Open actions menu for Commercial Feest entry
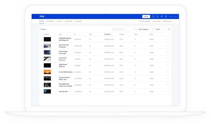The width and height of the screenshot is (211, 124). (x=168, y=78)
